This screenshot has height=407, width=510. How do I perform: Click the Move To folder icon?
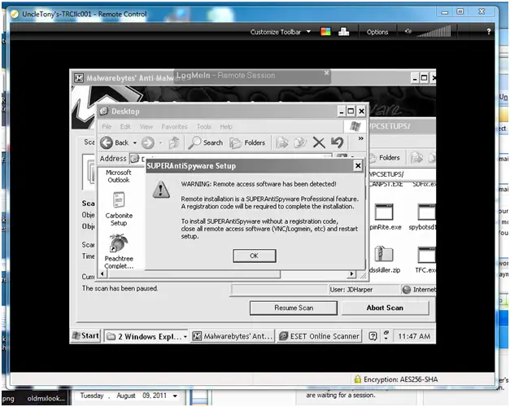coord(281,142)
